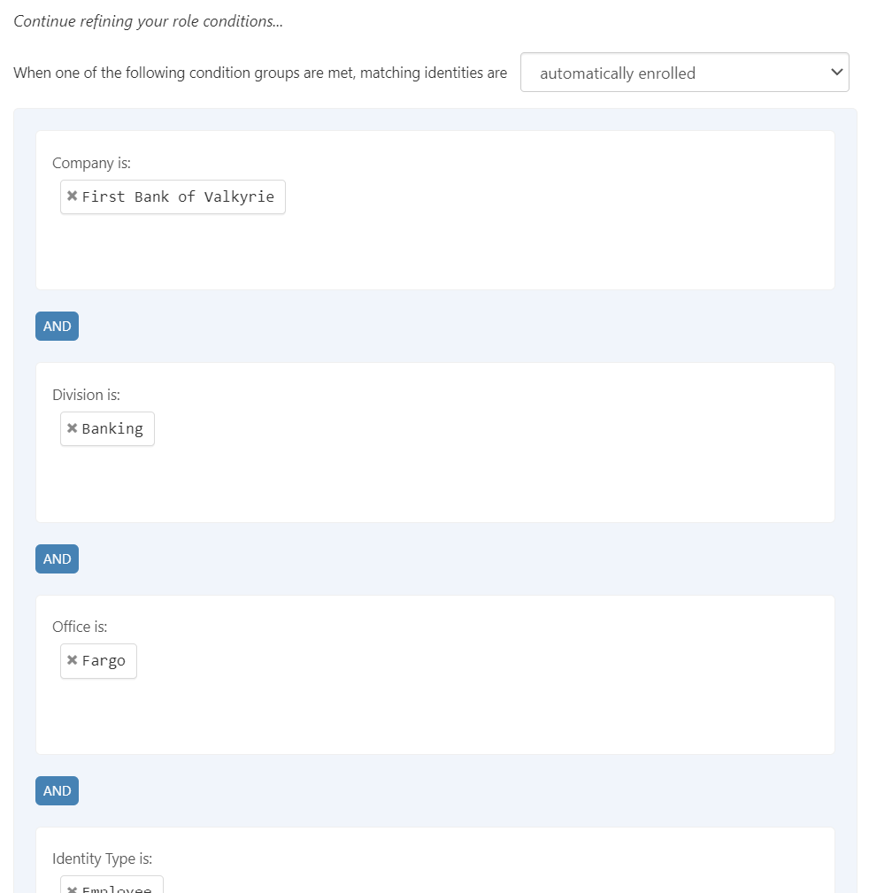Screen dimensions: 869x893
Task: Click the "Continue refining your role conditions" heading
Action: 148,21
